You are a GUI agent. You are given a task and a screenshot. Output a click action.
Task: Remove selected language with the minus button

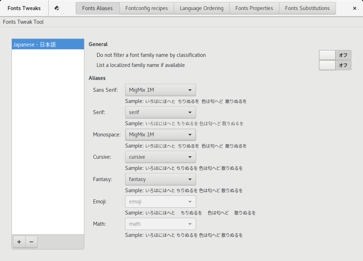click(x=31, y=242)
